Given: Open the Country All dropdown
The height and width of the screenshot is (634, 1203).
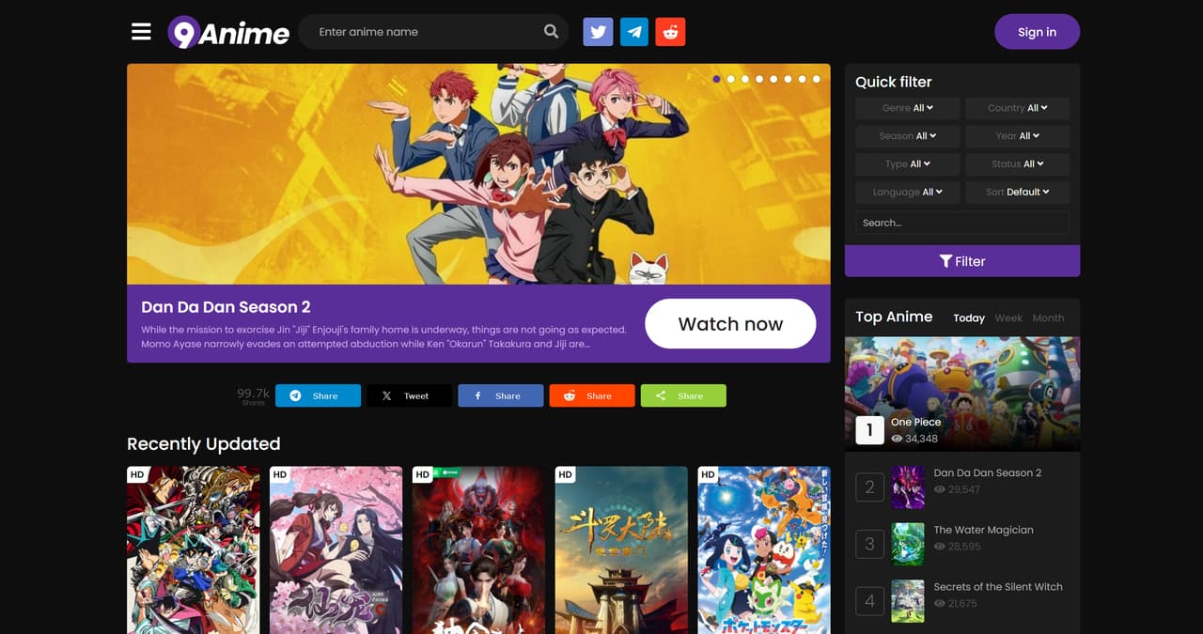Looking at the screenshot, I should (x=1017, y=108).
